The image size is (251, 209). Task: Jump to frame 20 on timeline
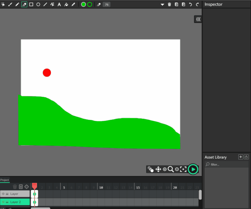tap(175, 187)
